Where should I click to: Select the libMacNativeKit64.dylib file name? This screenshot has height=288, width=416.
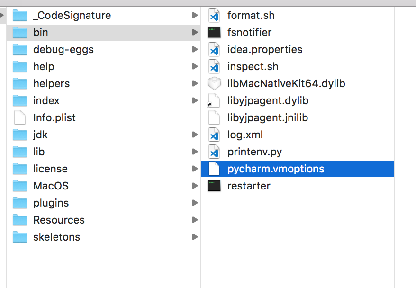point(286,84)
